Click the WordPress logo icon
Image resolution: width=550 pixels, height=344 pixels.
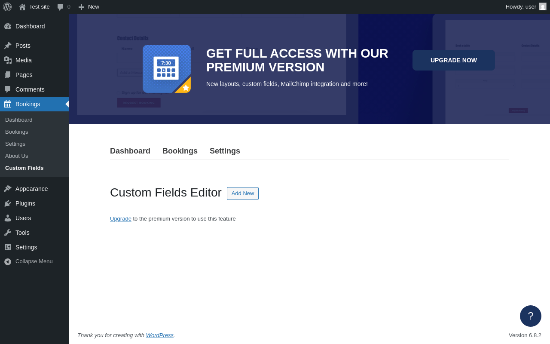coord(7,7)
